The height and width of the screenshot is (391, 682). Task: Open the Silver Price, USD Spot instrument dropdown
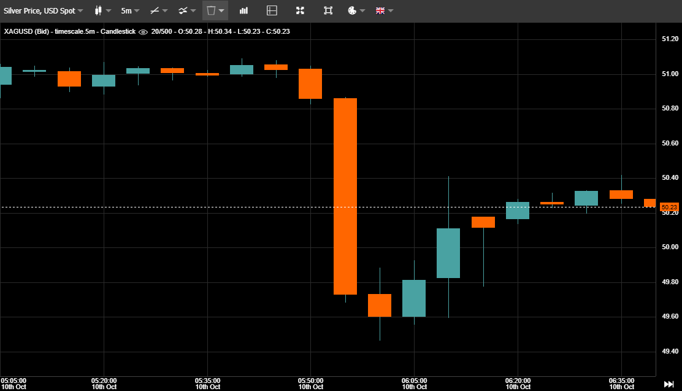tap(43, 10)
